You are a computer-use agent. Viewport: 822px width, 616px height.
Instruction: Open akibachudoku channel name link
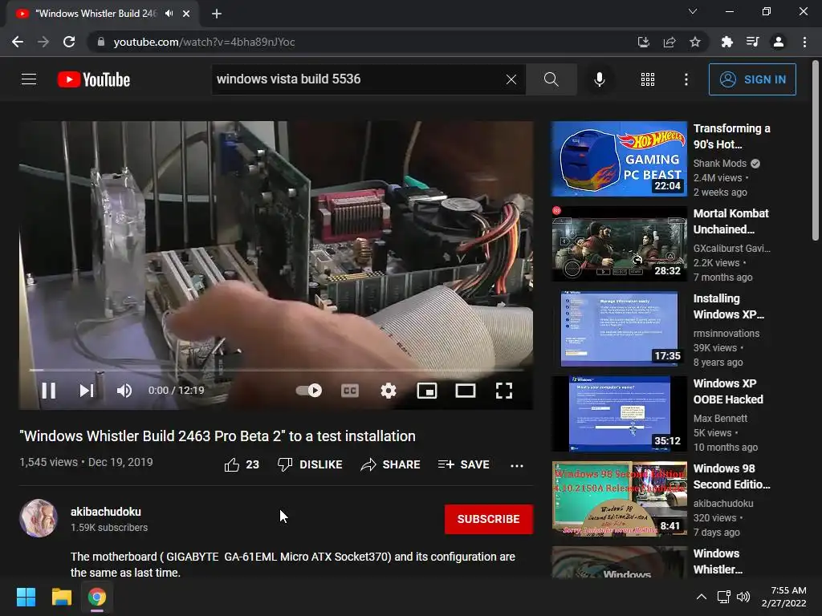point(106,512)
